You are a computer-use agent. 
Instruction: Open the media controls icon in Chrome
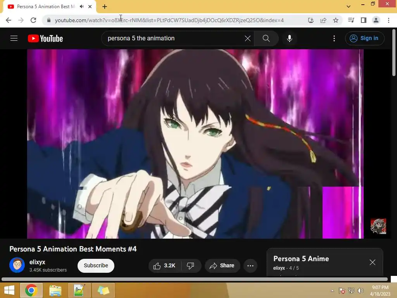tap(351, 20)
